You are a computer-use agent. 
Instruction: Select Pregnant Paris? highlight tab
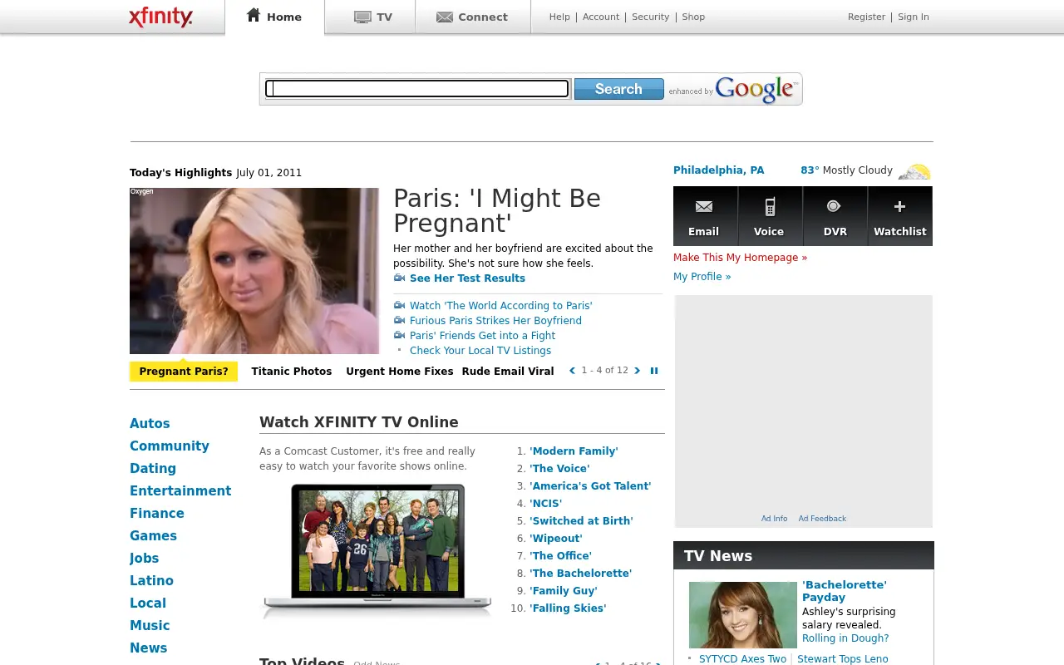tap(184, 372)
